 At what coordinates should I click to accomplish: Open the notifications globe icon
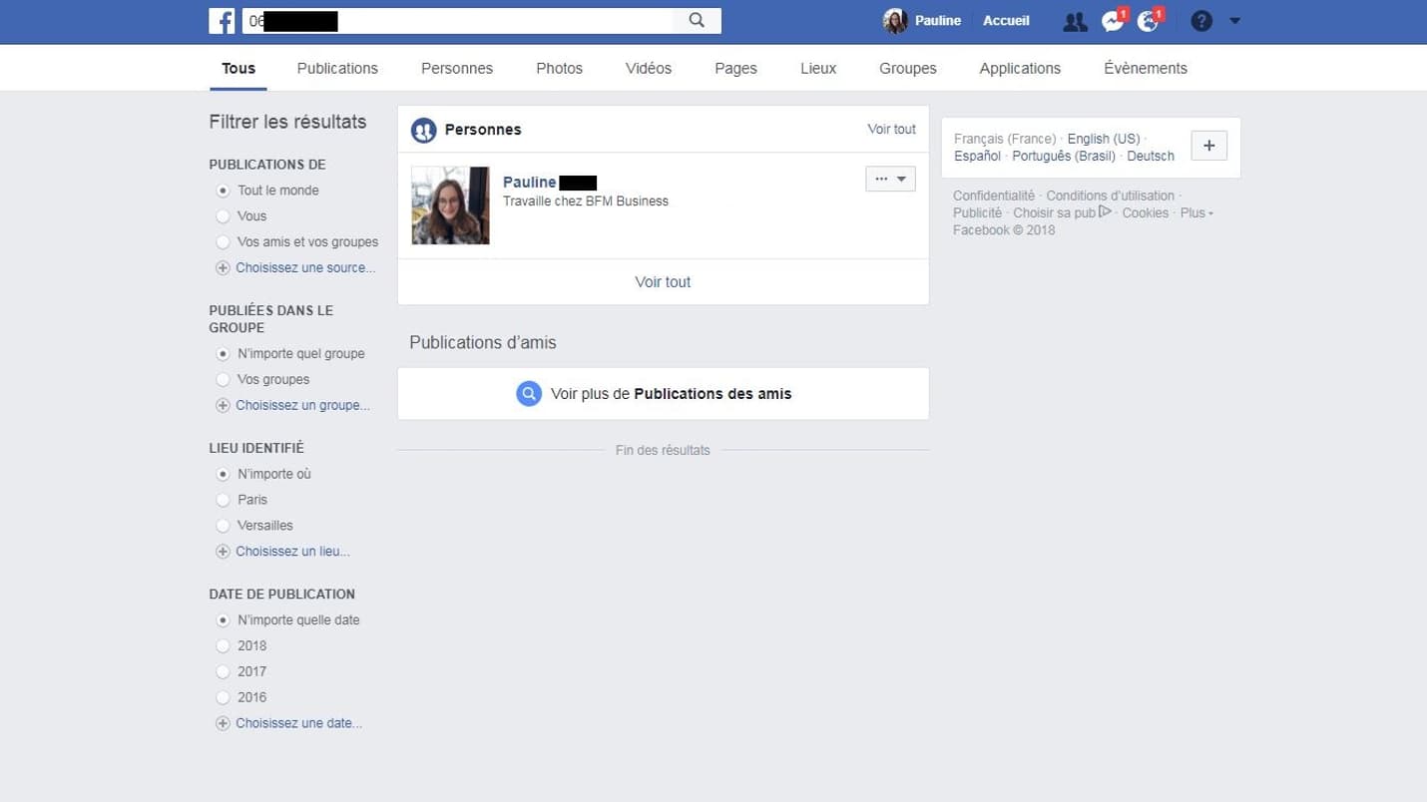(x=1149, y=22)
